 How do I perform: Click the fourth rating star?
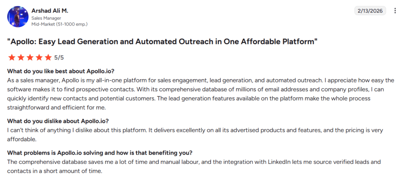(39, 58)
